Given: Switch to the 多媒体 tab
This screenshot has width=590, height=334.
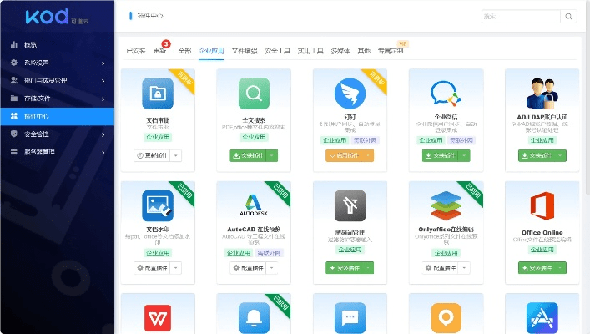Looking at the screenshot, I should 340,50.
